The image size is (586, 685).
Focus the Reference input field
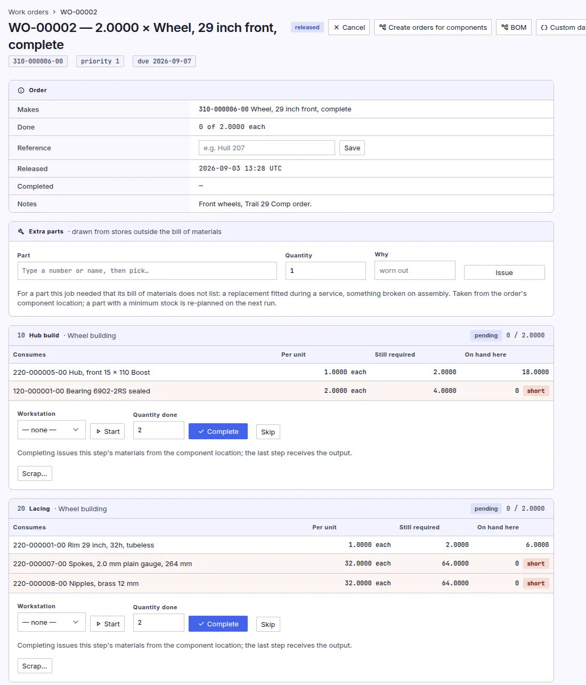[x=267, y=148]
